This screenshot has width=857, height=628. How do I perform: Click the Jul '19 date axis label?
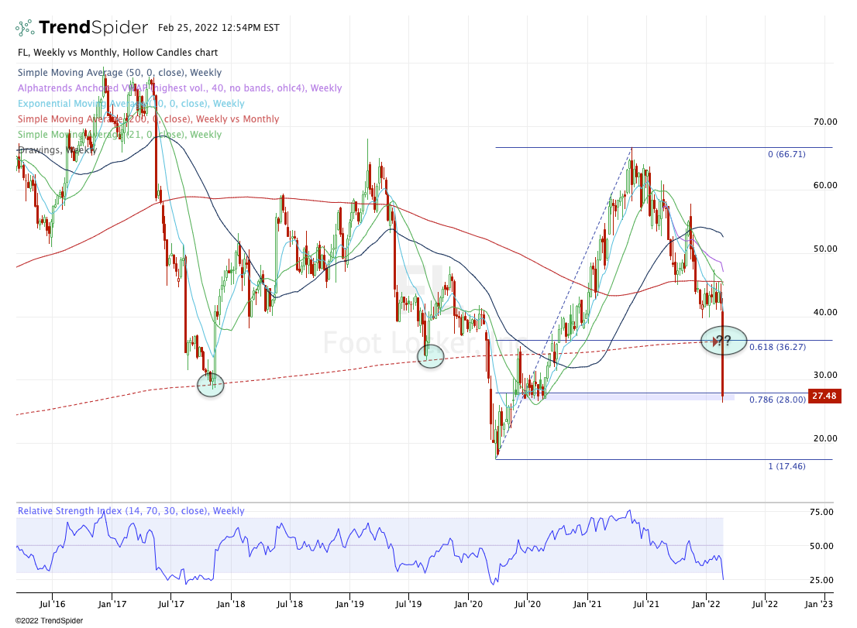pos(408,604)
